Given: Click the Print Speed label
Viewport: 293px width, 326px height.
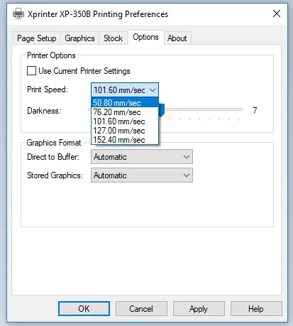Looking at the screenshot, I should (48, 89).
